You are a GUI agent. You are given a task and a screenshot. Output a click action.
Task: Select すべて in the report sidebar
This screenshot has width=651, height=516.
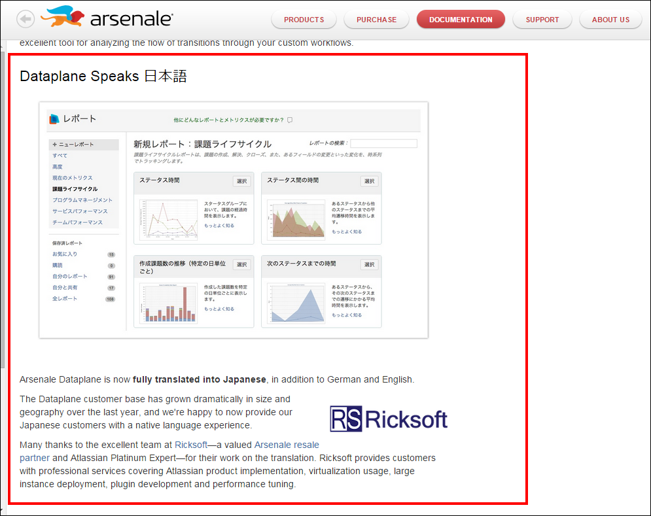click(x=60, y=156)
